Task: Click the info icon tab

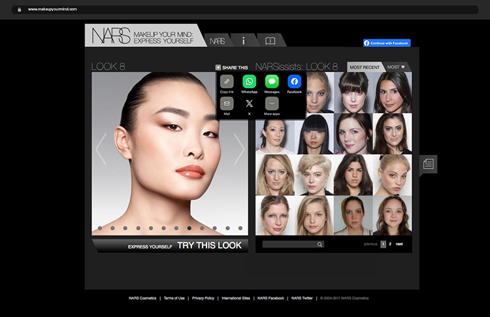Action: [243, 41]
